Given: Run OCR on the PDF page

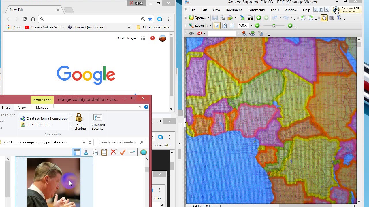Looking at the screenshot, I should [x=250, y=18].
